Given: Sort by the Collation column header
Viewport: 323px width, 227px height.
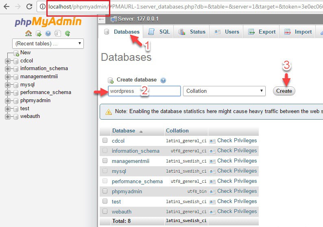Looking at the screenshot, I should [177, 131].
